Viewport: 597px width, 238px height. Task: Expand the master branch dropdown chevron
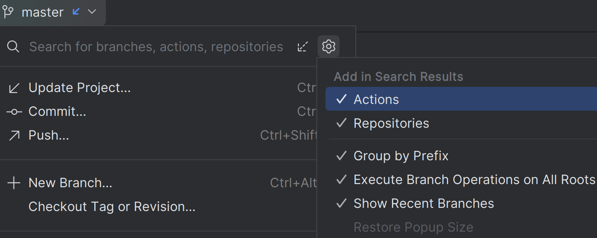[x=92, y=12]
